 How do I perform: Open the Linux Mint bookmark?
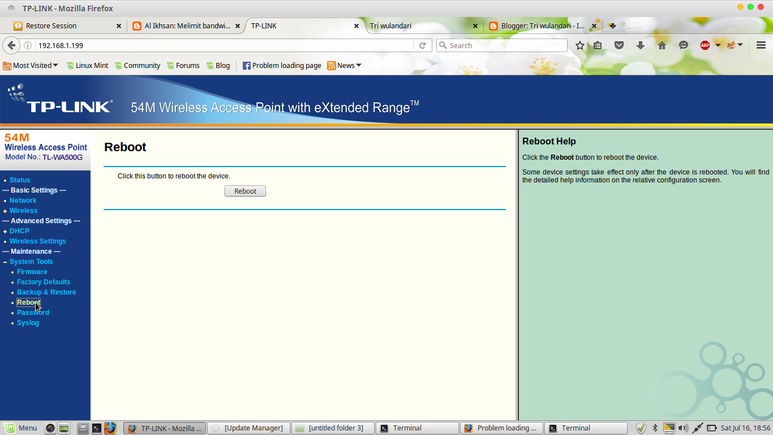(x=88, y=65)
